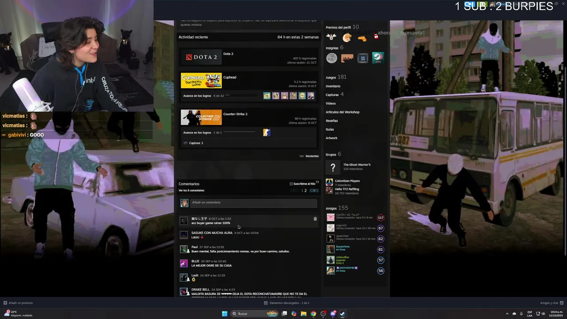
Task: Click the Cuphead title link
Action: coord(229,77)
